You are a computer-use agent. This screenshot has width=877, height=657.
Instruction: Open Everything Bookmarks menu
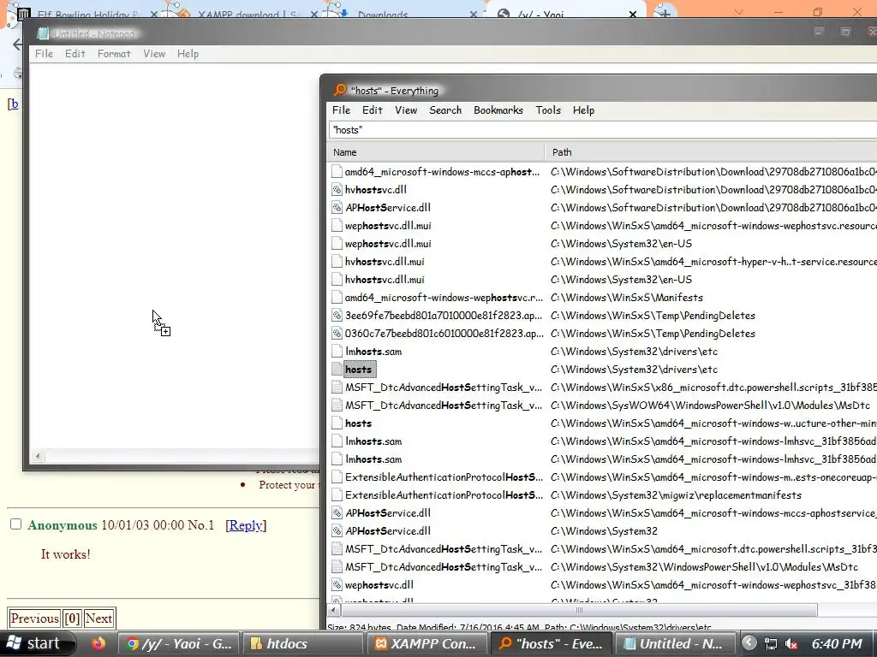498,110
